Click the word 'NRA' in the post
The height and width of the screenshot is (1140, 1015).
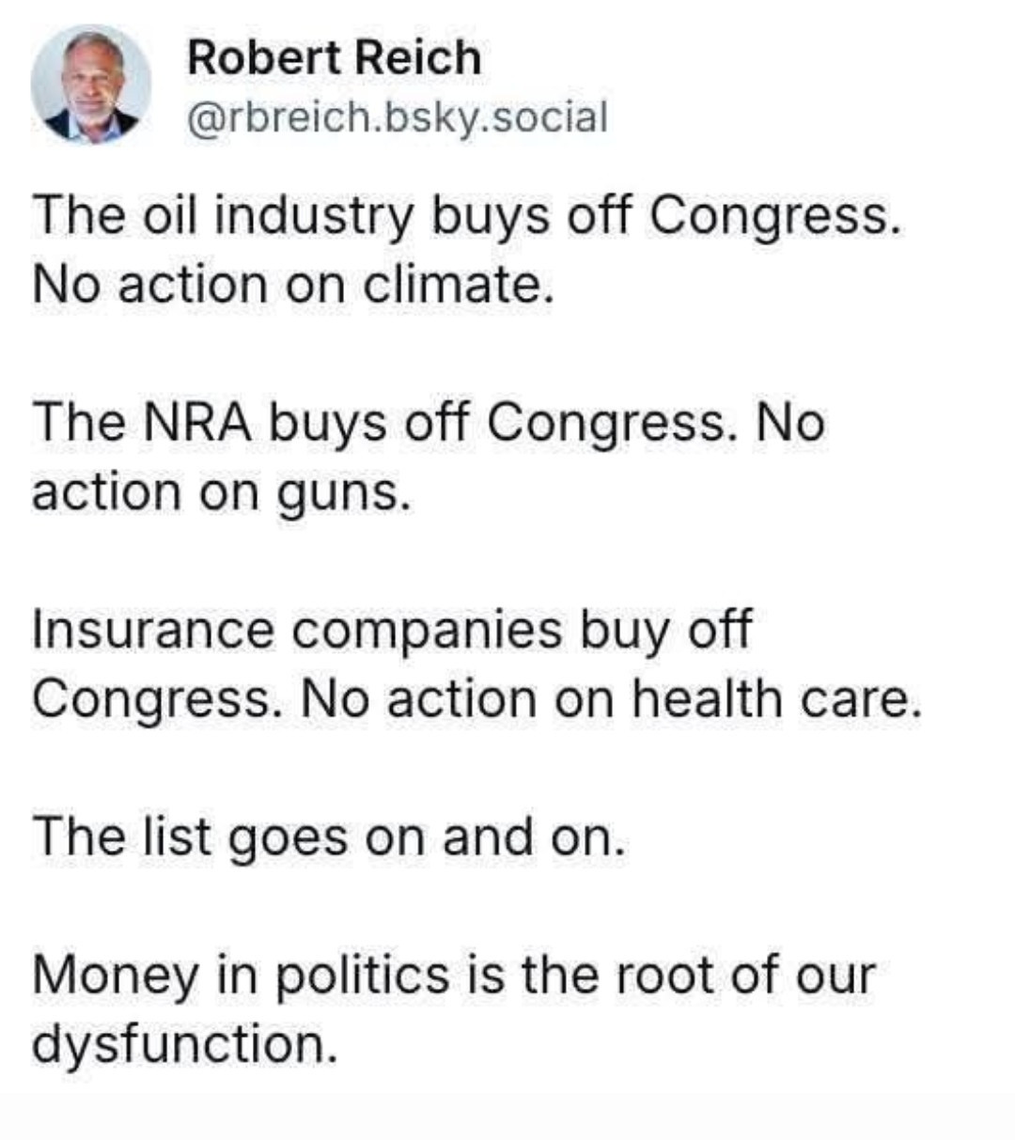pos(197,422)
